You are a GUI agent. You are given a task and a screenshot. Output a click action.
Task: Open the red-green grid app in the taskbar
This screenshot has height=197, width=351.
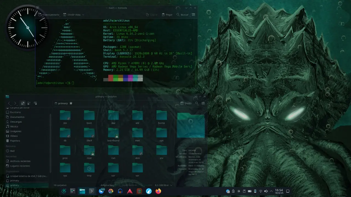pyautogui.click(x=139, y=191)
